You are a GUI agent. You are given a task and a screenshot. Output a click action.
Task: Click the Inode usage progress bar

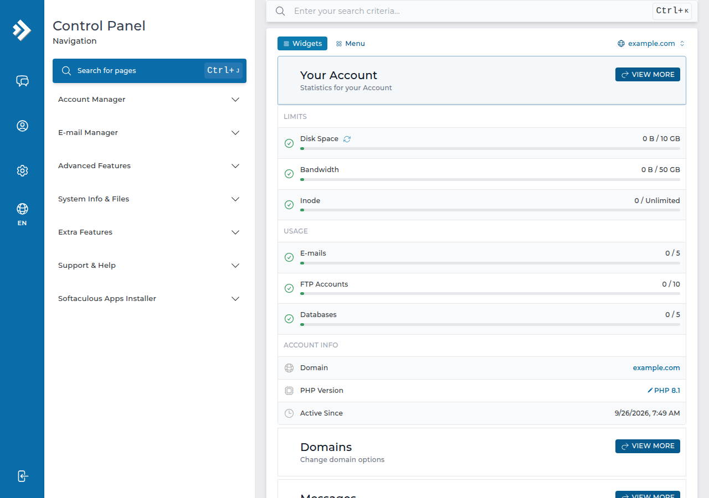(490, 210)
